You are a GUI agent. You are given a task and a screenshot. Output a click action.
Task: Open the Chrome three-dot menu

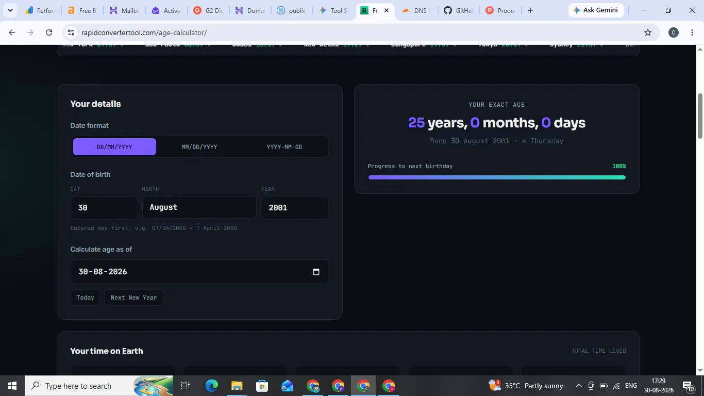(692, 32)
